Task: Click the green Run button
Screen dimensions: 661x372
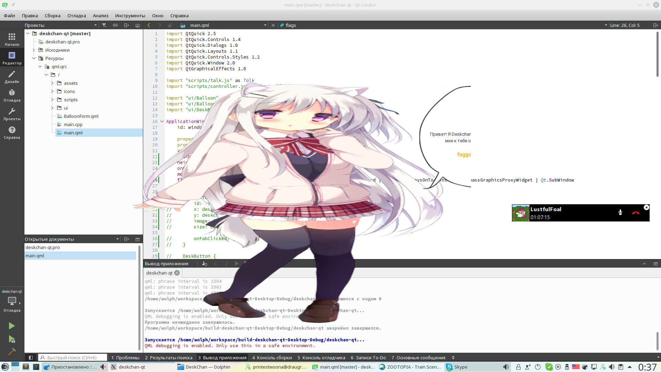Action: 12,326
